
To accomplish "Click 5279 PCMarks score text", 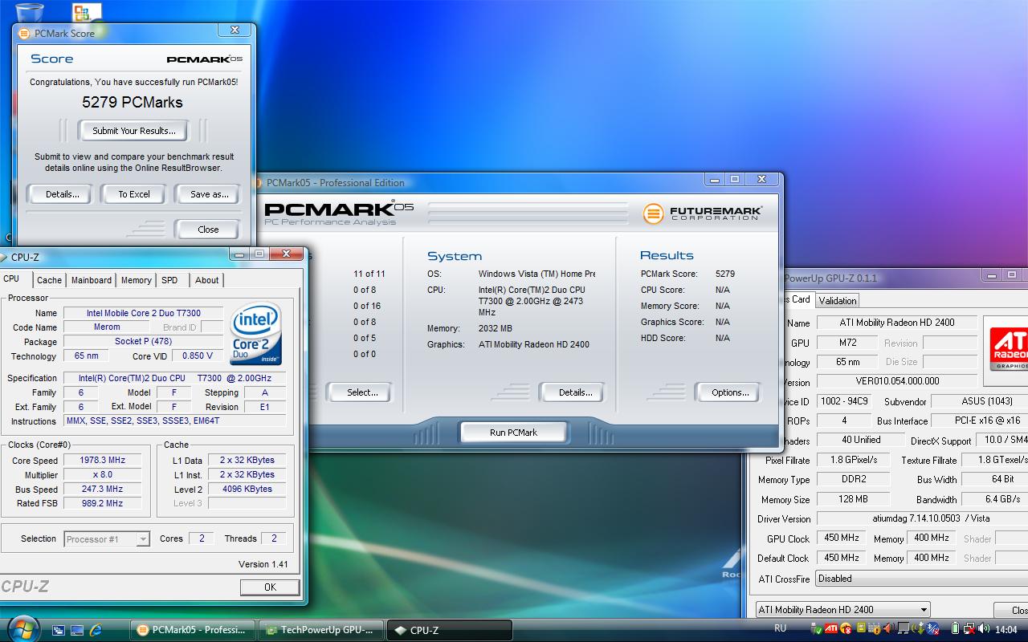I will pos(133,102).
